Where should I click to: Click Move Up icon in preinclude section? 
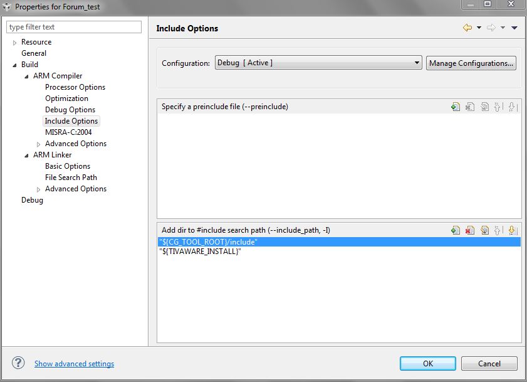point(498,107)
